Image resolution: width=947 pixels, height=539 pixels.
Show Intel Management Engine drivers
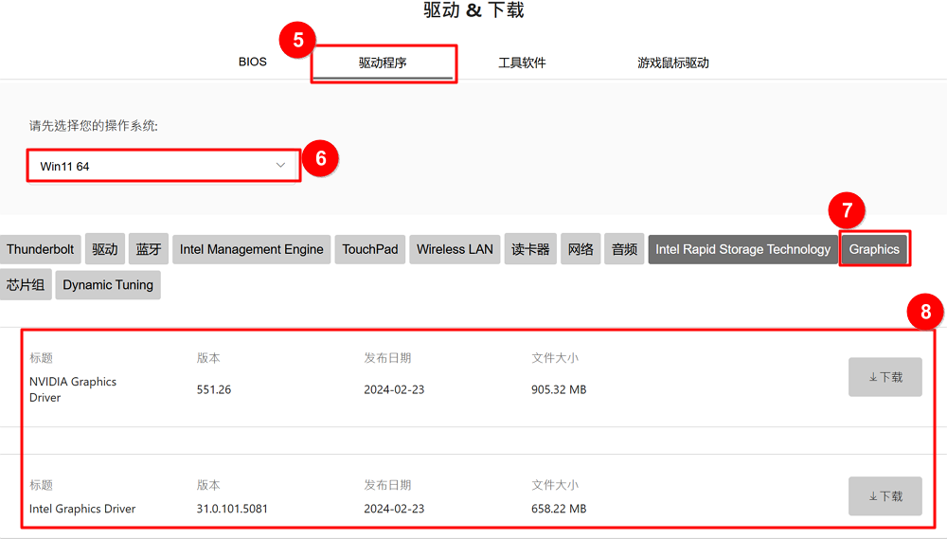252,249
